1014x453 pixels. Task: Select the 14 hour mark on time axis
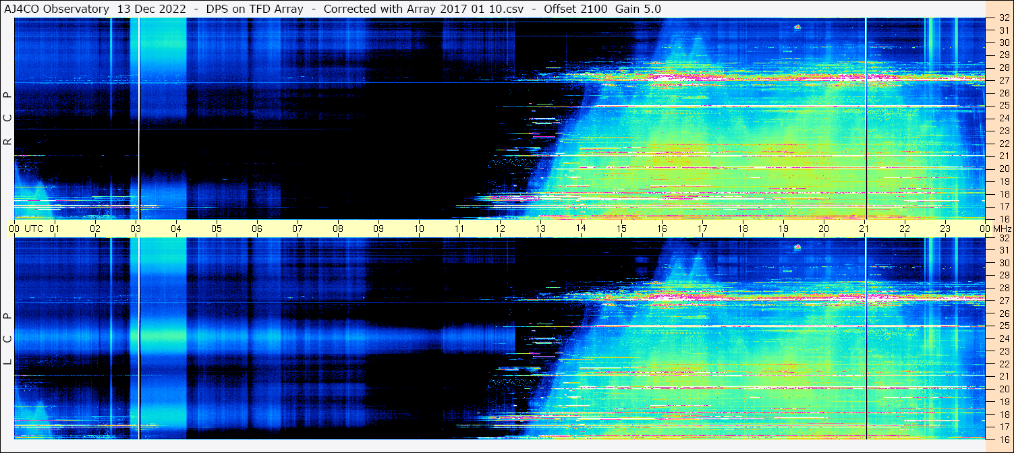(x=581, y=229)
